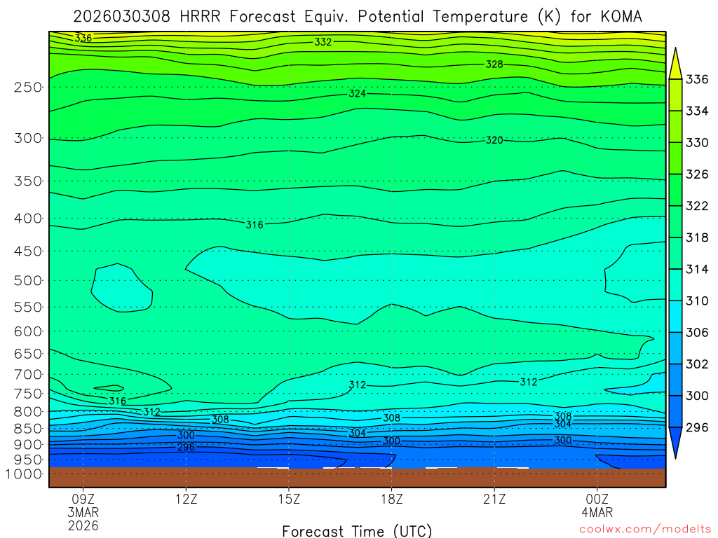
Task: Pick the 450 pressure level axis label
Action: 28,251
